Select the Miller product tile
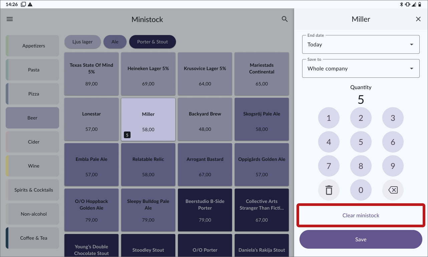 pyautogui.click(x=148, y=119)
